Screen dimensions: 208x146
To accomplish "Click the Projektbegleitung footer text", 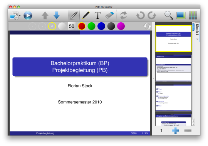I will tap(45, 133).
